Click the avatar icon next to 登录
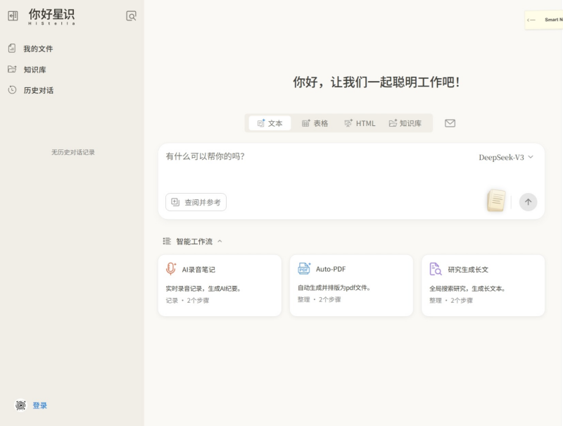 (x=20, y=406)
